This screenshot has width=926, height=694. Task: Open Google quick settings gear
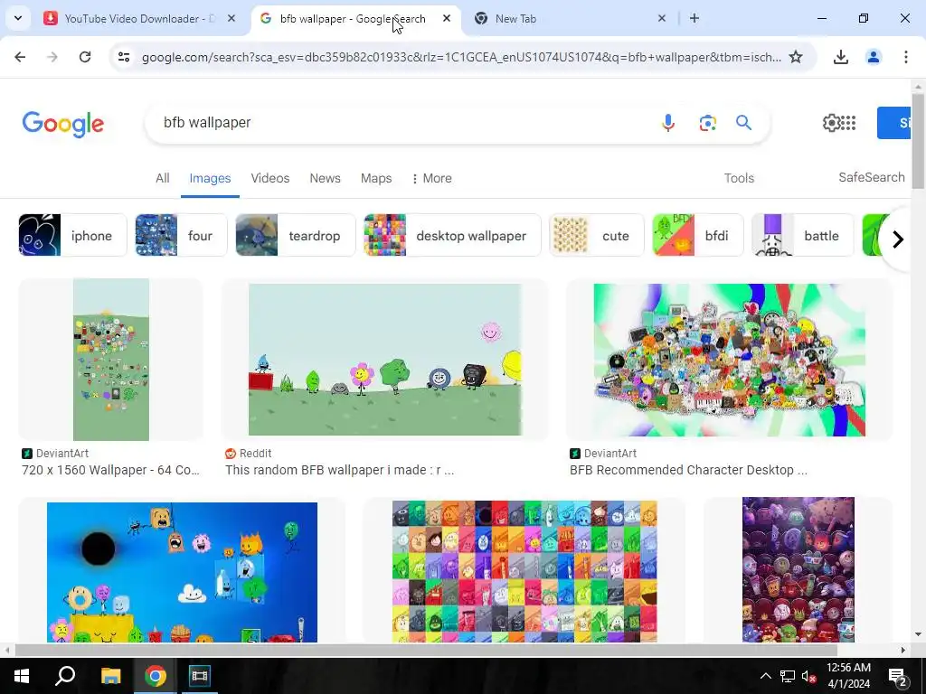(x=831, y=123)
